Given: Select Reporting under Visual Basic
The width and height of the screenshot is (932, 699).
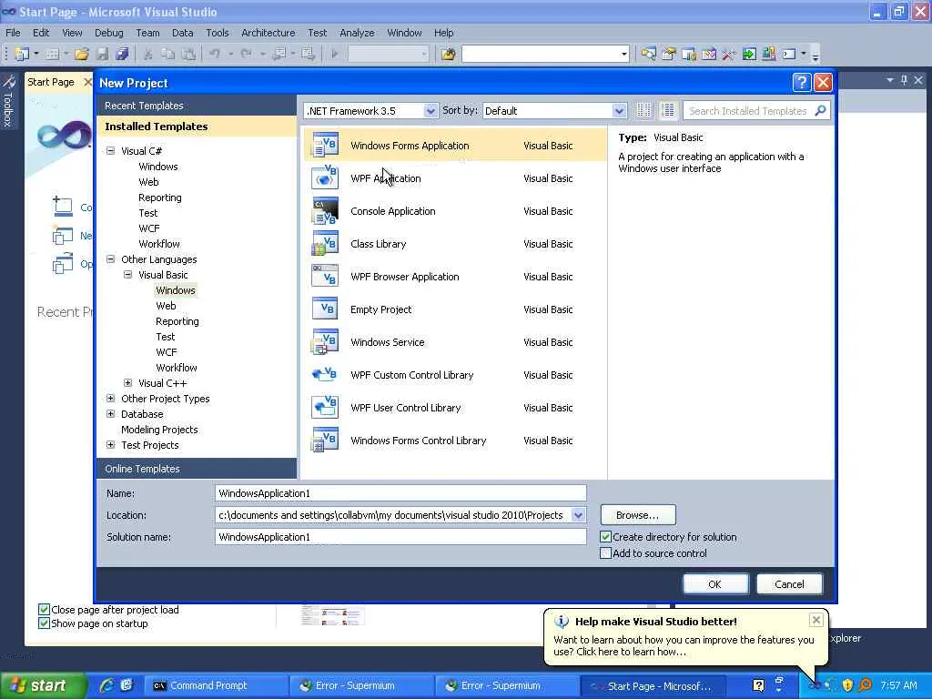Looking at the screenshot, I should 177,321.
